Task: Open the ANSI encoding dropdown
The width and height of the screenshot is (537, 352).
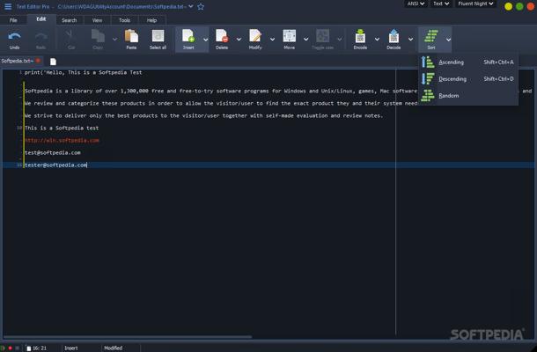Action: 416,4
